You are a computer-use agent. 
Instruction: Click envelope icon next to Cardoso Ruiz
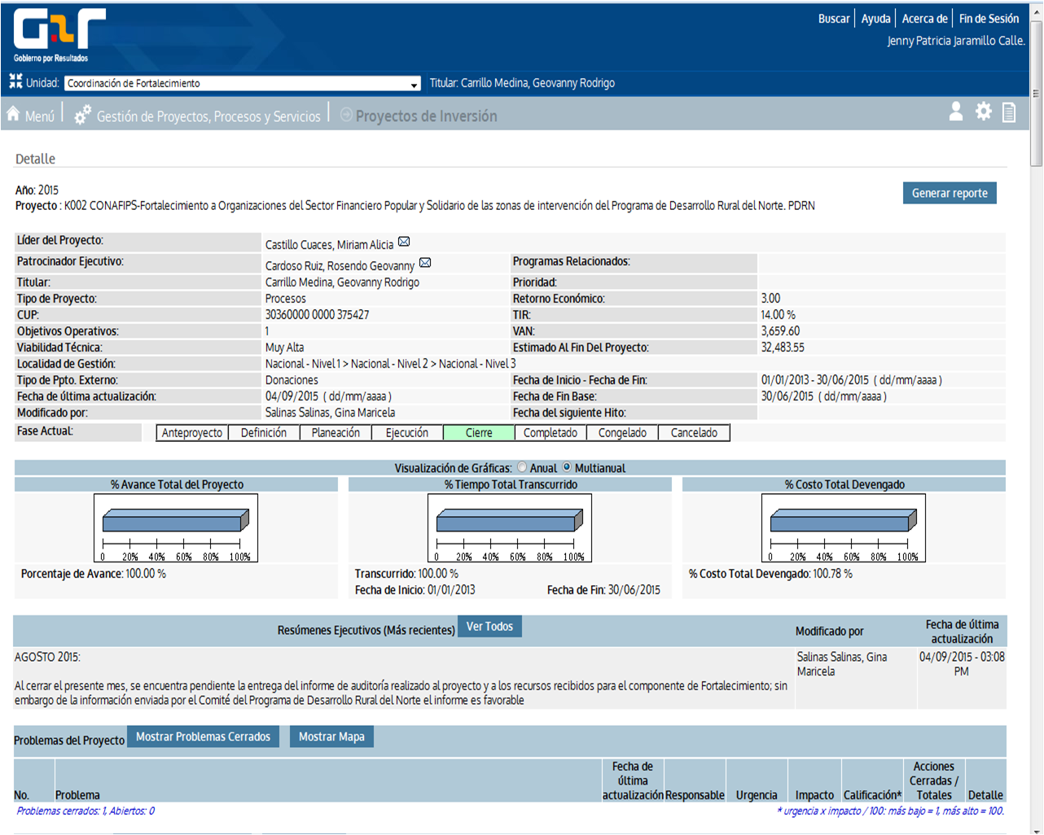pos(425,264)
